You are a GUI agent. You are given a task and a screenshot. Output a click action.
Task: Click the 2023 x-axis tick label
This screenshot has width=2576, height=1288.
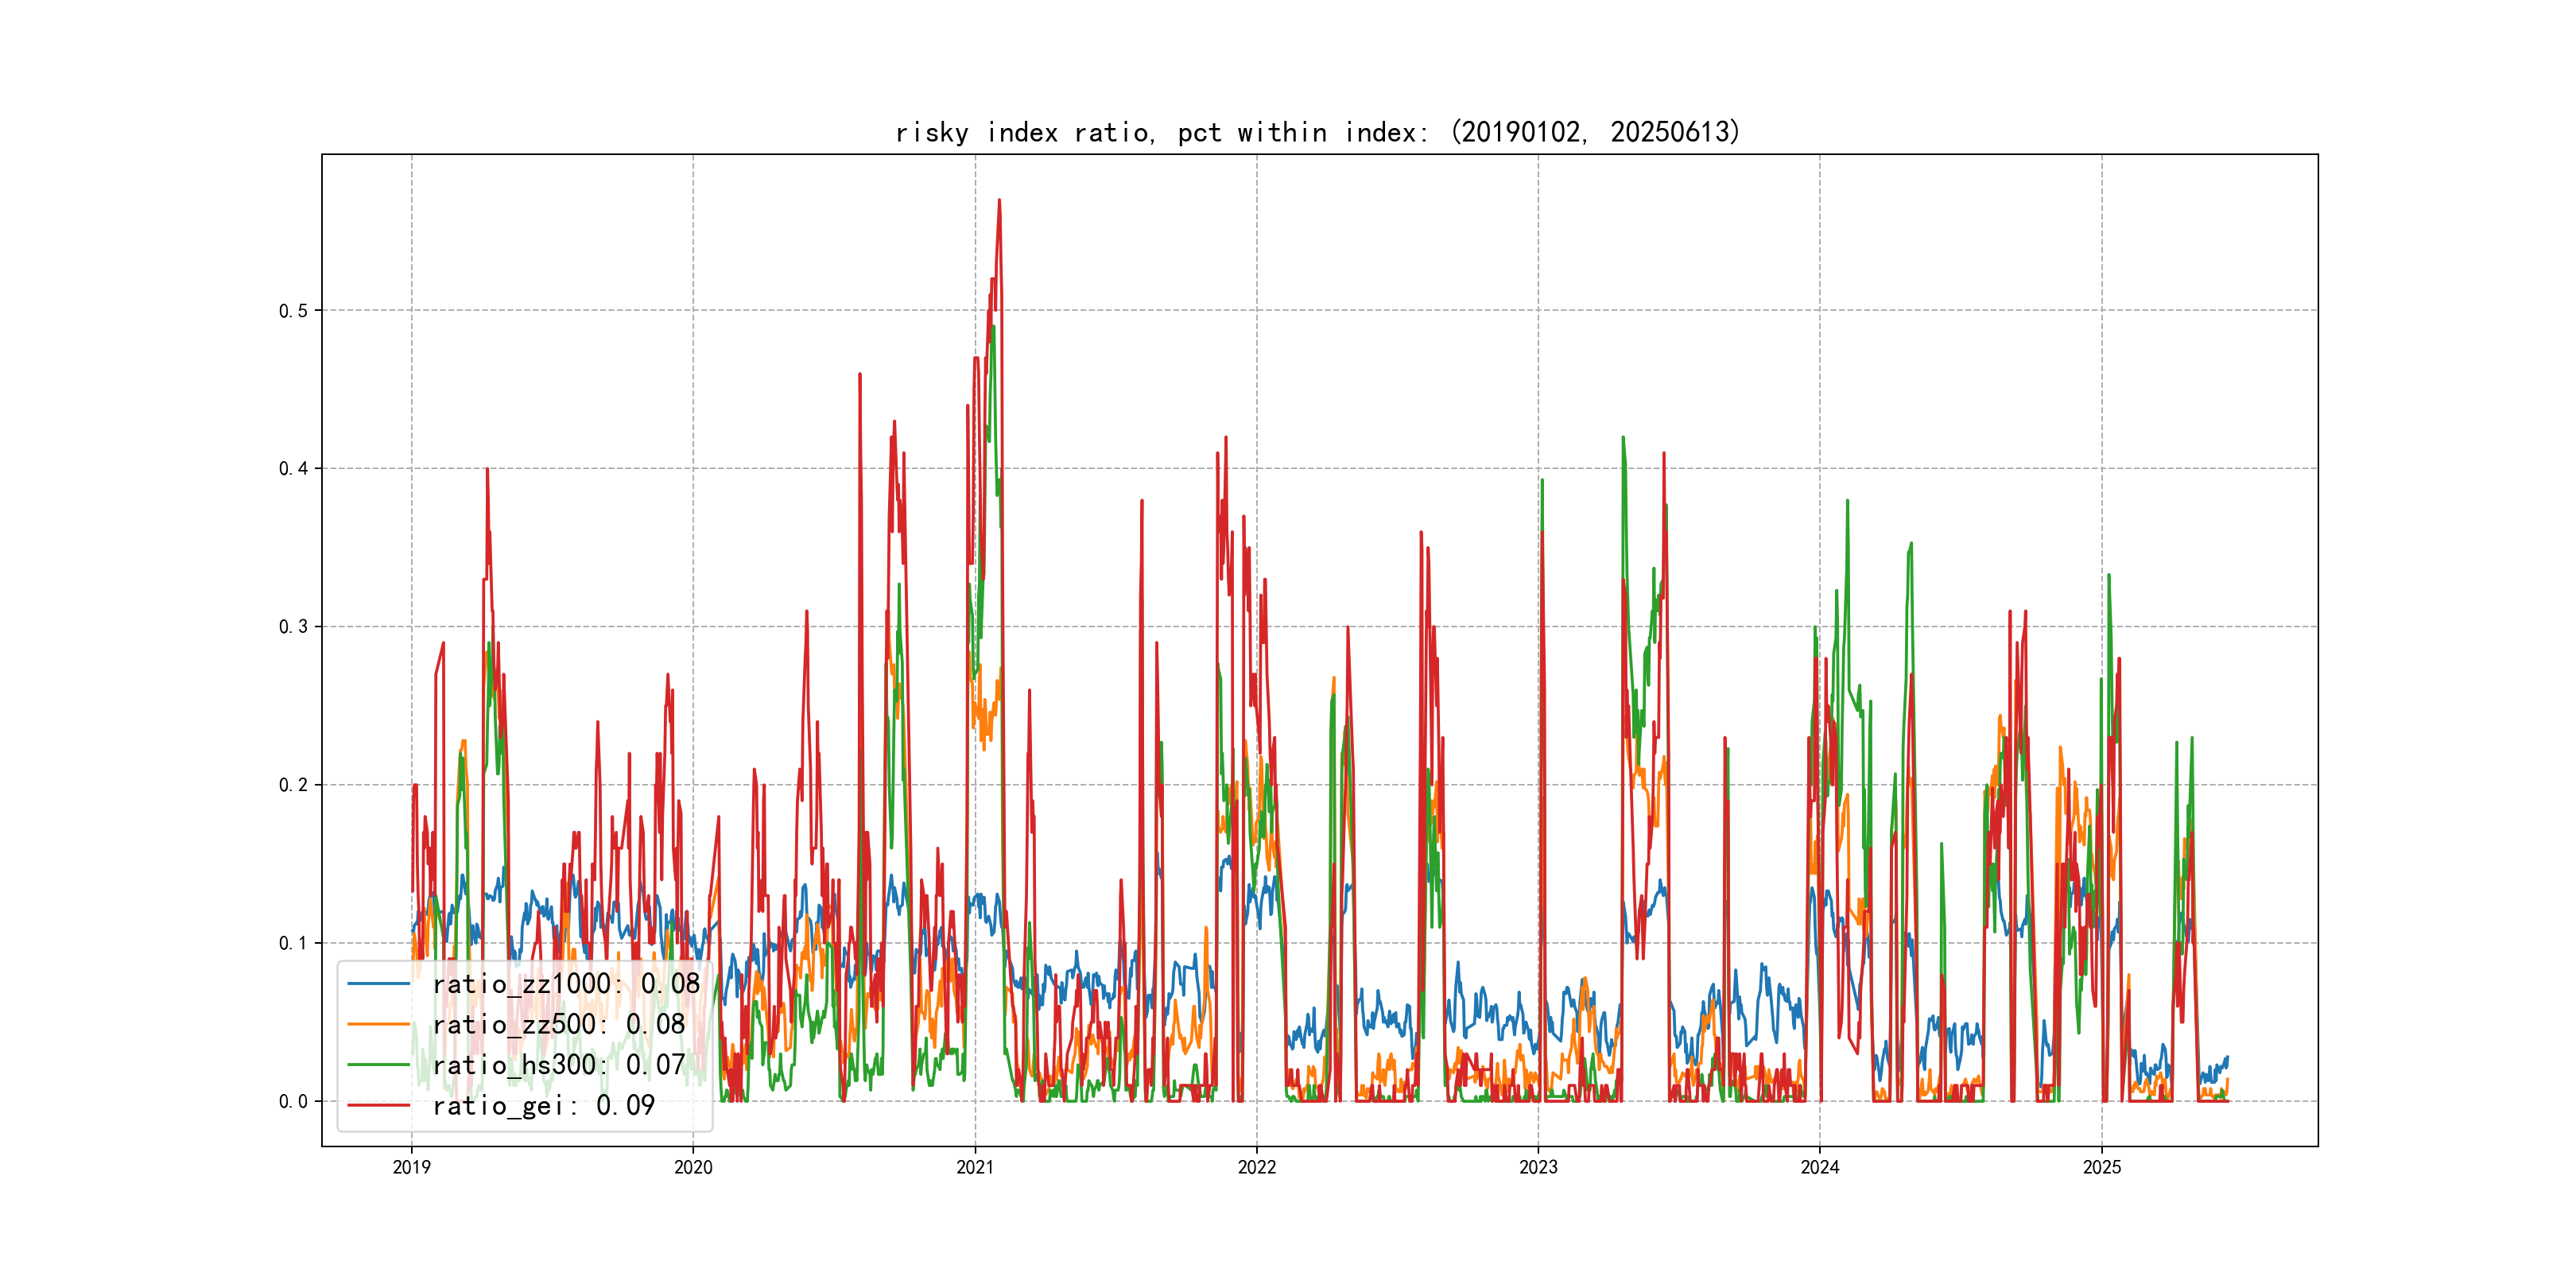point(1538,1167)
